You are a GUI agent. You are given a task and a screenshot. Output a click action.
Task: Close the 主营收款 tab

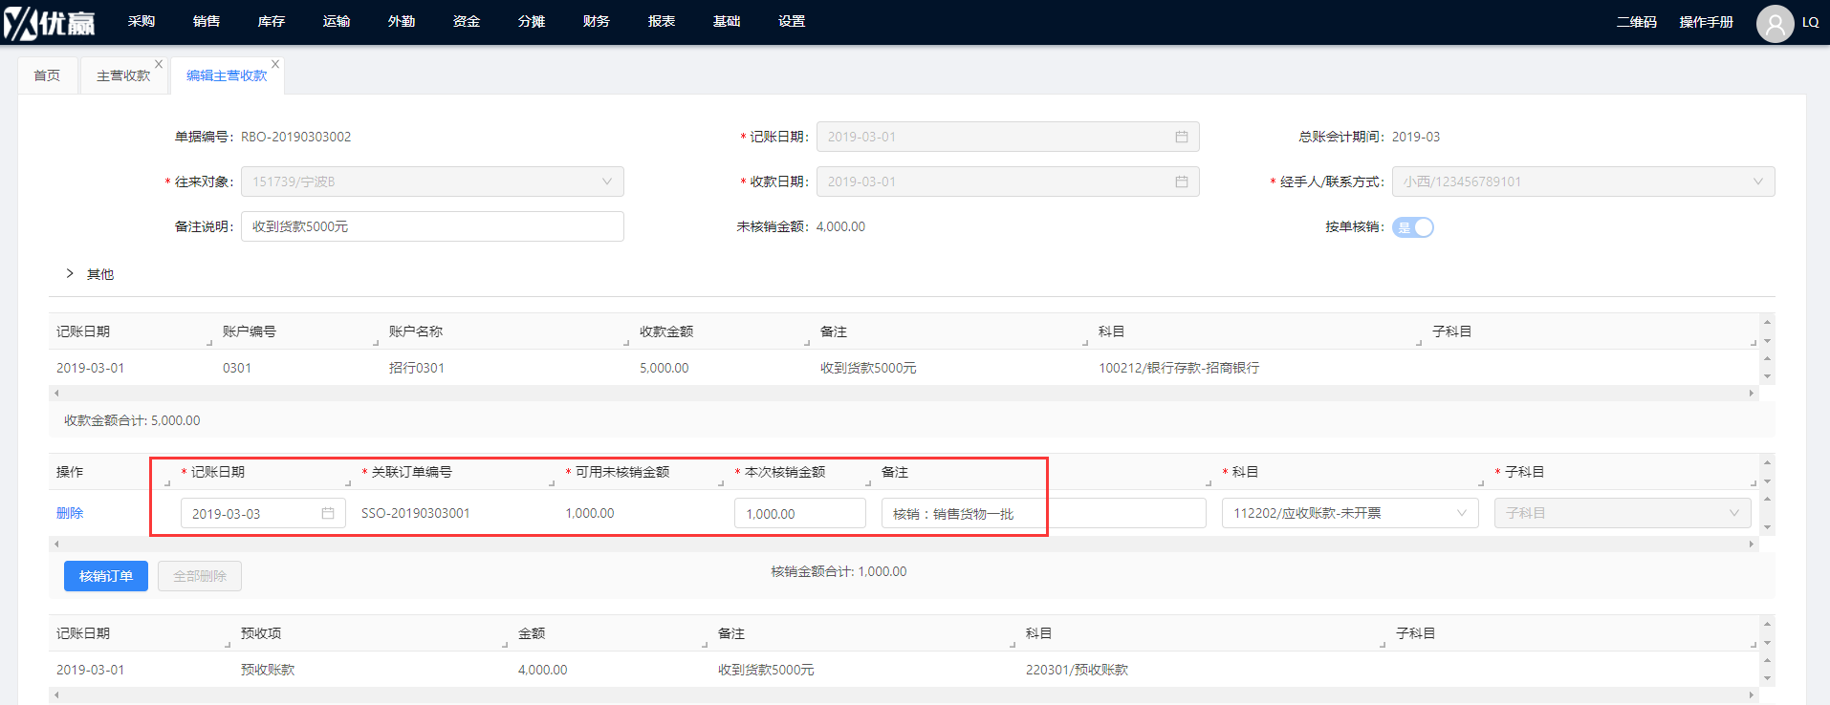(159, 64)
